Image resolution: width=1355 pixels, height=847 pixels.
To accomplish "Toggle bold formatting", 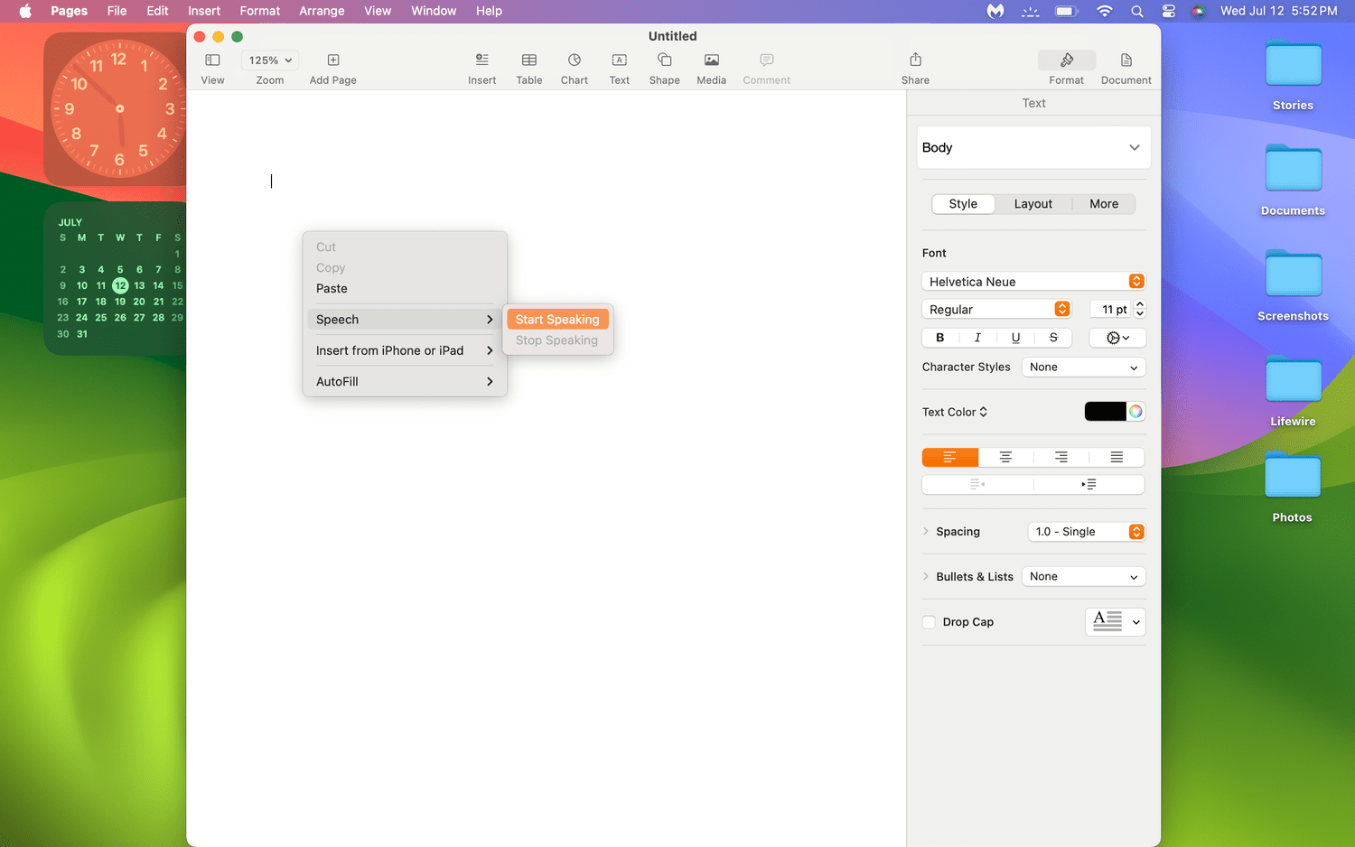I will (939, 337).
